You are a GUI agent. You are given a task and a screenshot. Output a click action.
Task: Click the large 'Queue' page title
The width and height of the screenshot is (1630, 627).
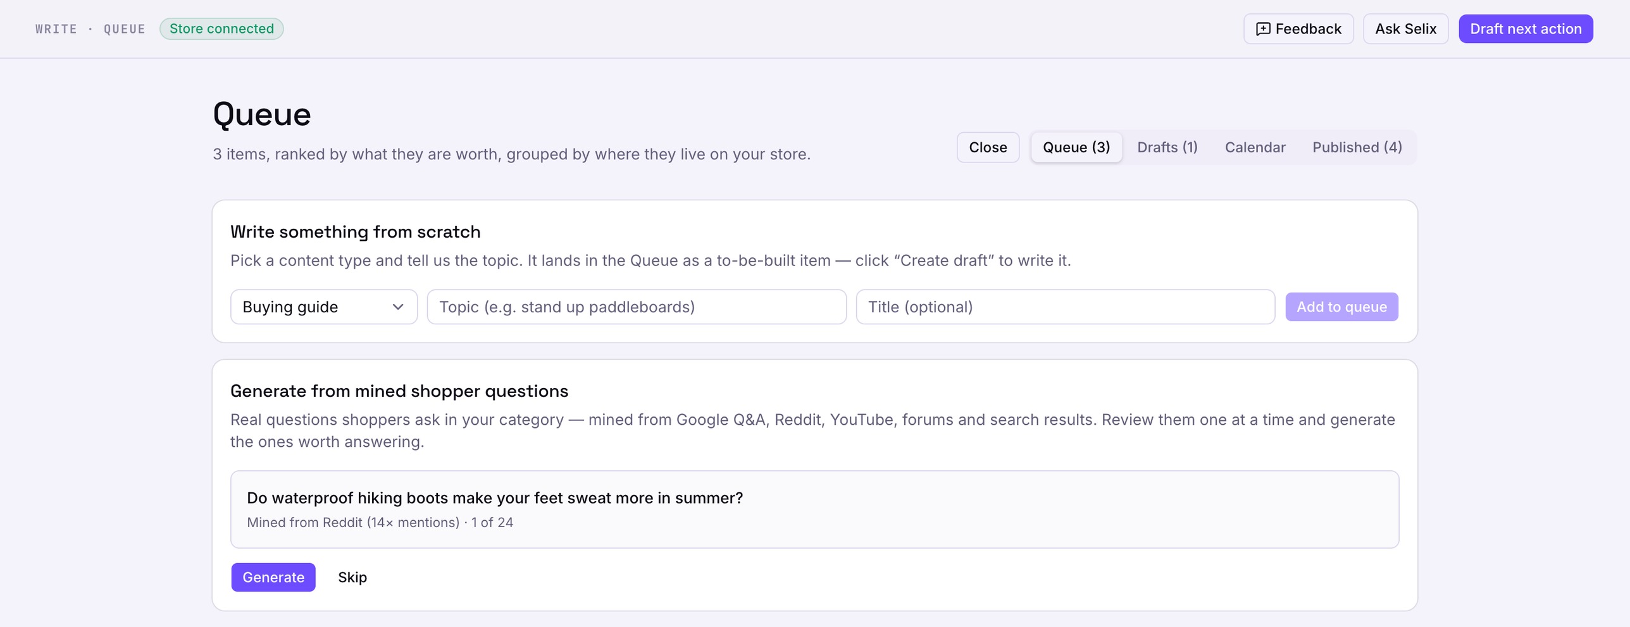(x=262, y=115)
